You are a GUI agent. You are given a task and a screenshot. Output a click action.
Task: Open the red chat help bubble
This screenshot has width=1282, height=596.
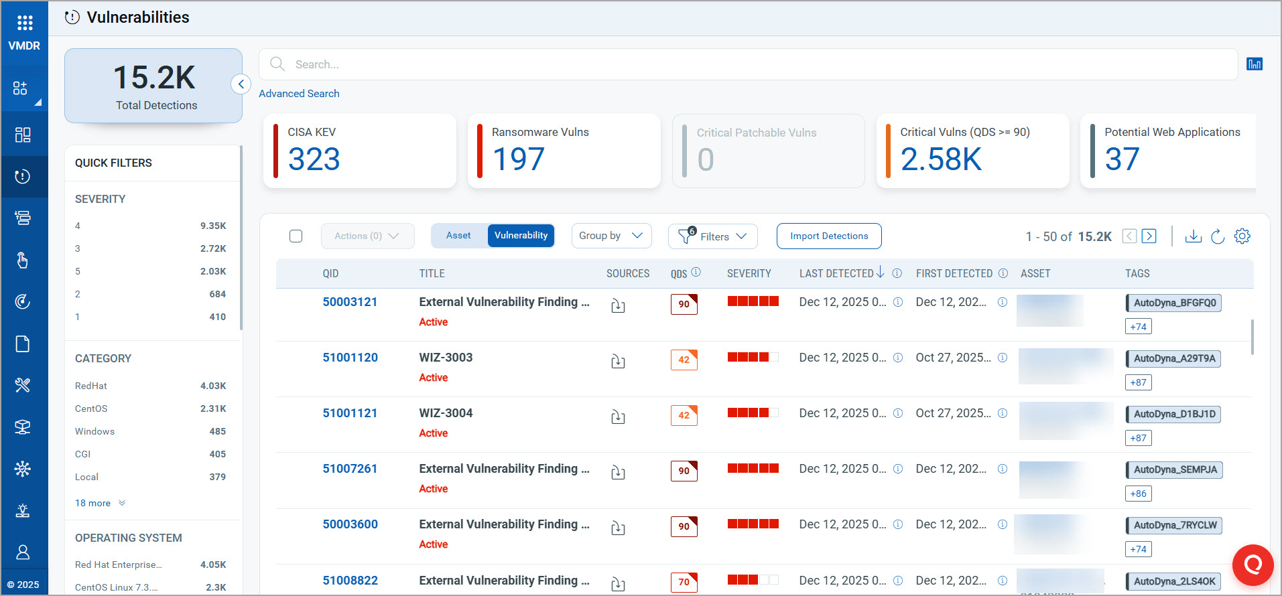[x=1252, y=565]
